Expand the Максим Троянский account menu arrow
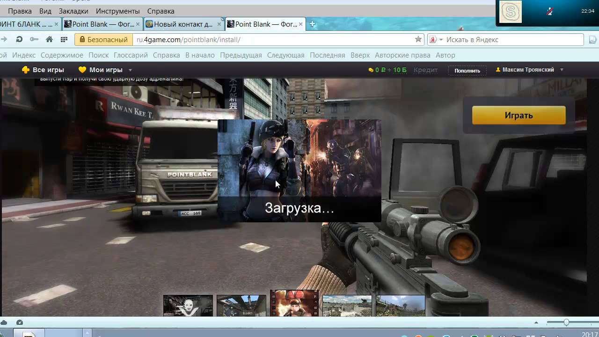Viewport: 599px width, 337px height. pos(562,70)
